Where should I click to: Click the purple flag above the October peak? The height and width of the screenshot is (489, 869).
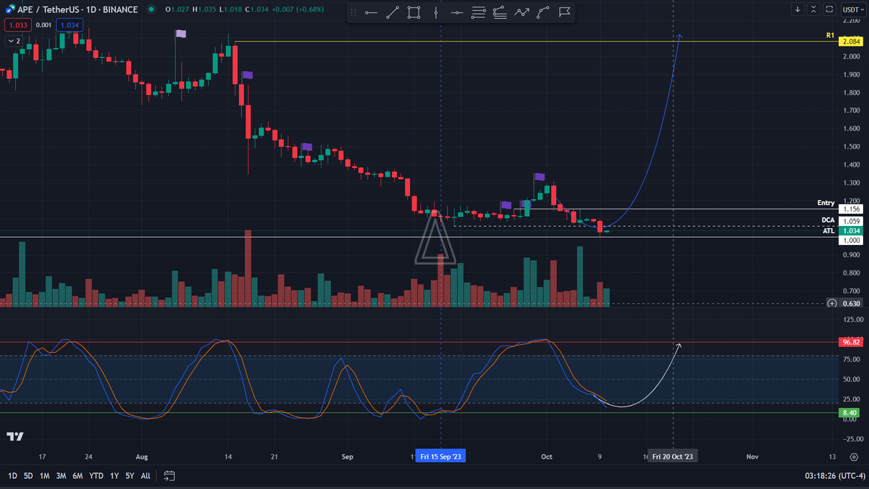tap(539, 176)
